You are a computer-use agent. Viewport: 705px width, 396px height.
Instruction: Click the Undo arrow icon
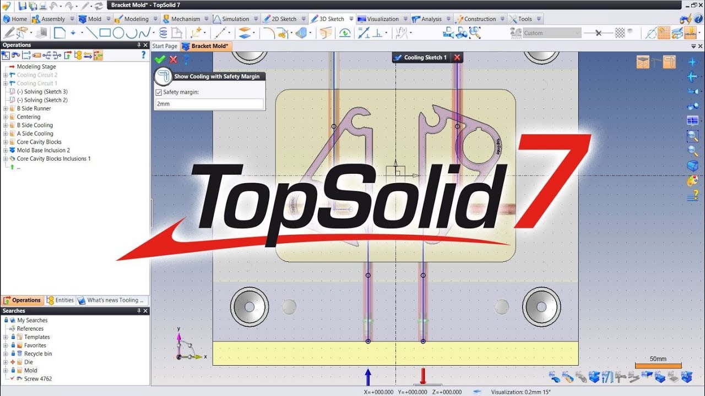pyautogui.click(x=55, y=6)
